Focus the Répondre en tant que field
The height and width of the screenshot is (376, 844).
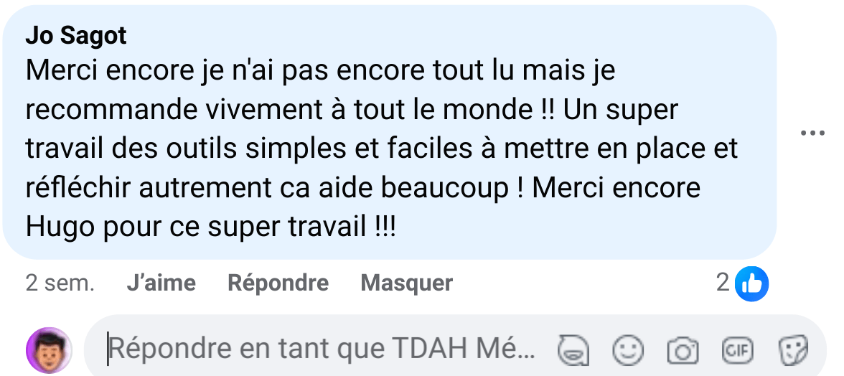tap(320, 349)
